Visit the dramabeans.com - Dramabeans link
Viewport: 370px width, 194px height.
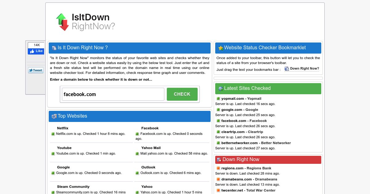tap(249, 179)
